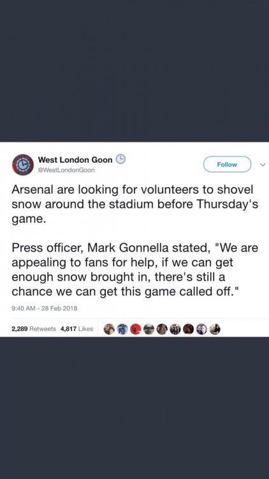This screenshot has height=479, width=269.
Task: Open the sixth liker avatar showing a group
Action: point(175,329)
